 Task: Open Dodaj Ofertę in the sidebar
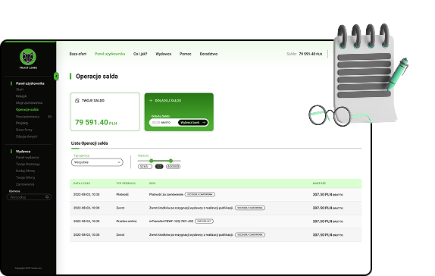click(26, 171)
